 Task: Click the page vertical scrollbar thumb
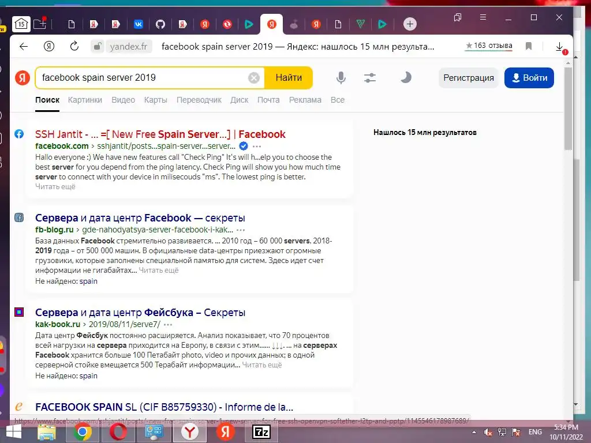(568, 109)
